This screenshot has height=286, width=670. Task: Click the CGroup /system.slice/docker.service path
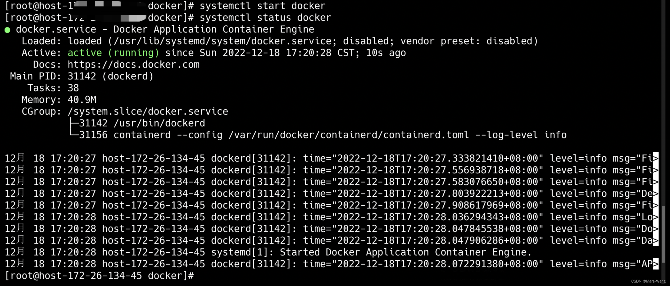coord(148,112)
